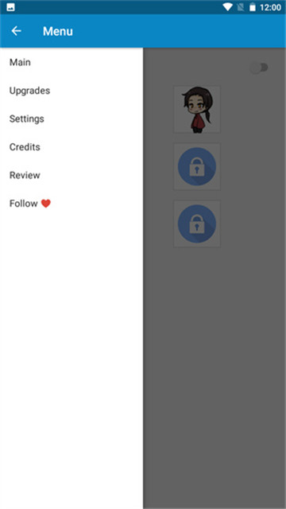The width and height of the screenshot is (286, 509).
Task: Go to Settings from the drawer
Action: (71, 119)
